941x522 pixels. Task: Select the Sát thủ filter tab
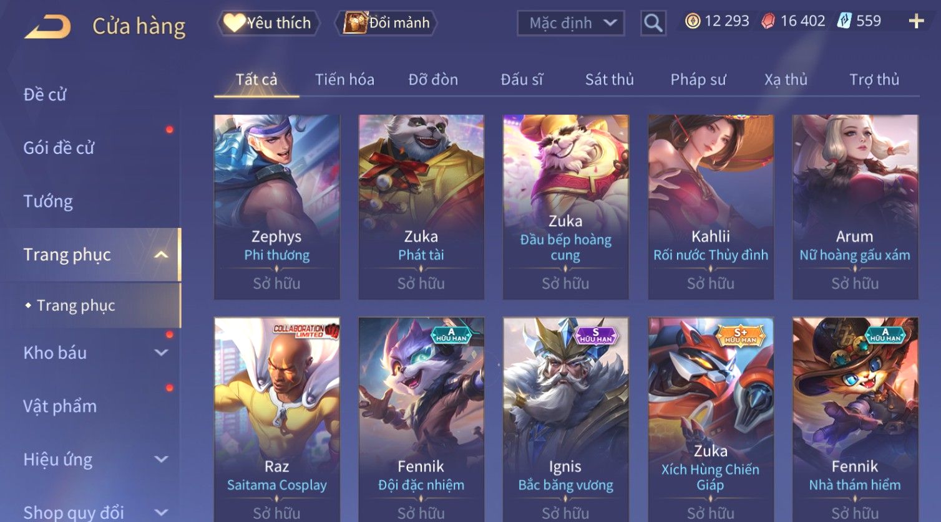click(609, 80)
